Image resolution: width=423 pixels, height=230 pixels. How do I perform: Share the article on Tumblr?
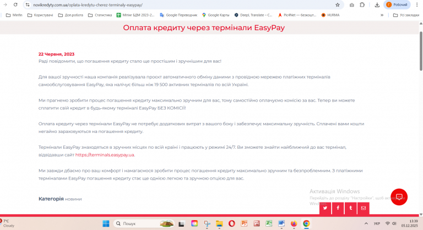pos(351,208)
